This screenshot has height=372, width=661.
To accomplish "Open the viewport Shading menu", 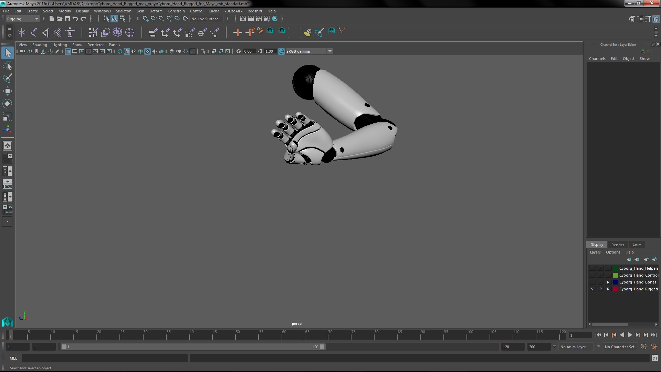I will (40, 45).
